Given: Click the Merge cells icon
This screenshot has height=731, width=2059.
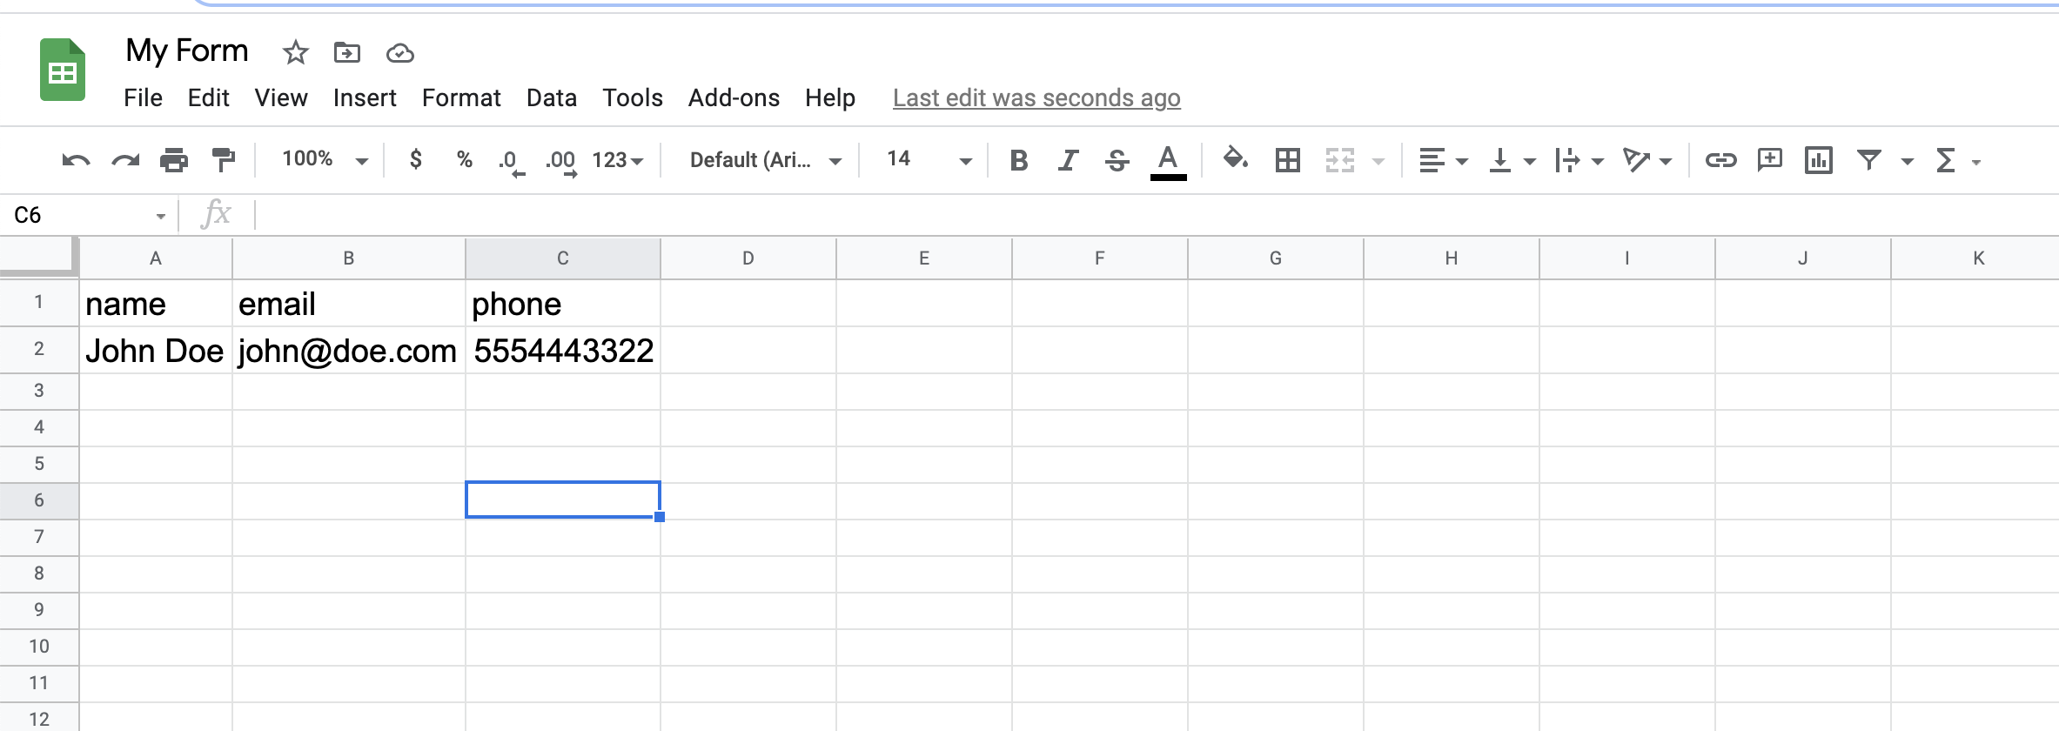Looking at the screenshot, I should 1340,160.
